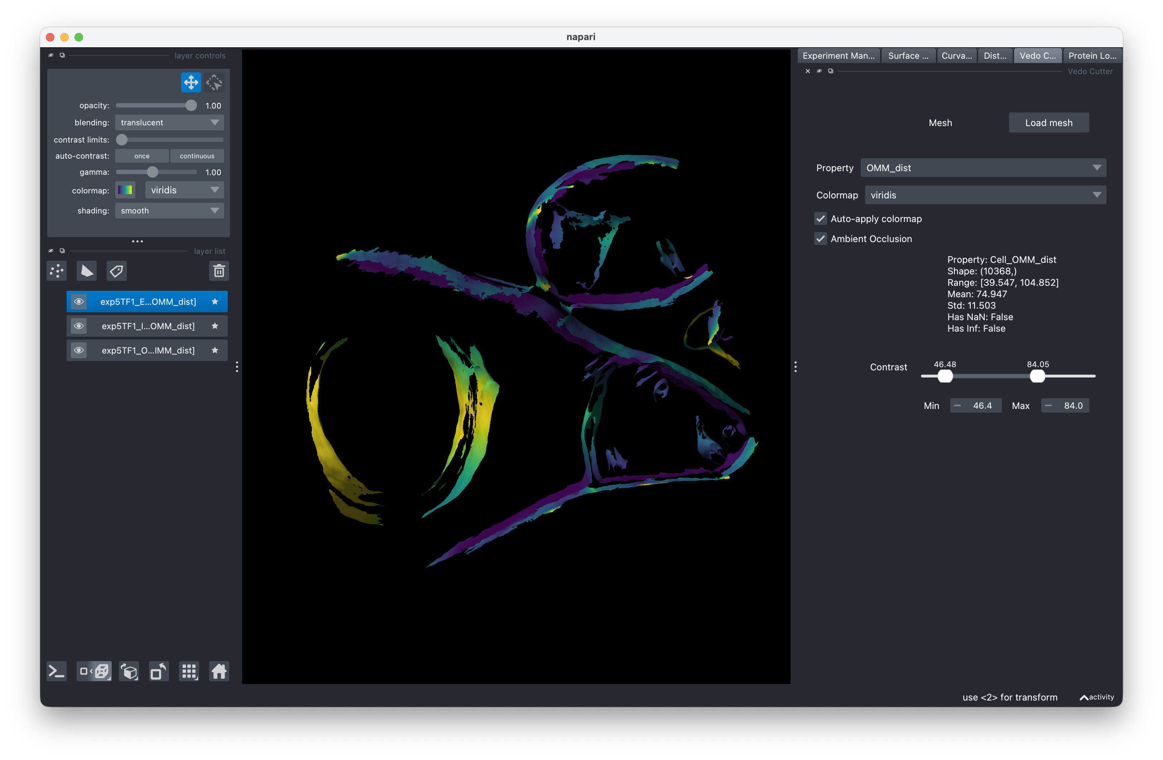Click the Min contrast value field
Viewport: 1163px width, 760px height.
975,405
